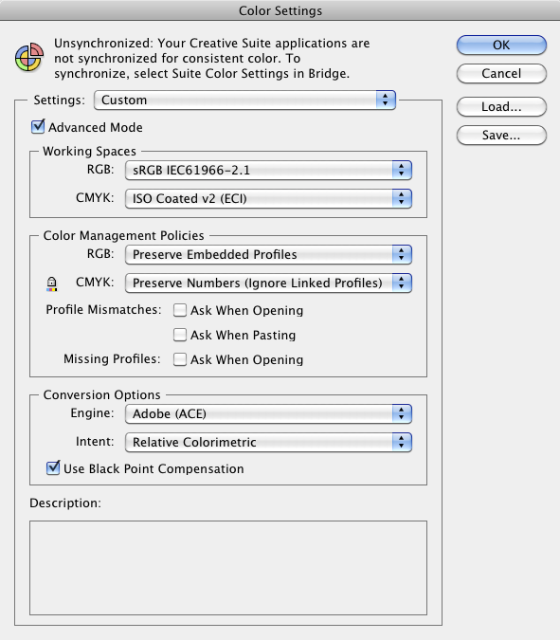This screenshot has width=560, height=640.
Task: Click the Intent: label
Action: click(x=95, y=442)
